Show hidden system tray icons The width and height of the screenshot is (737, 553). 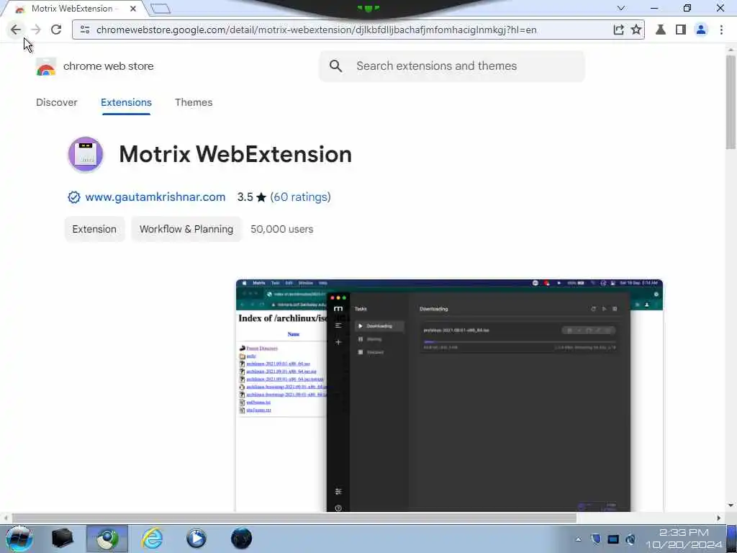[x=578, y=539]
